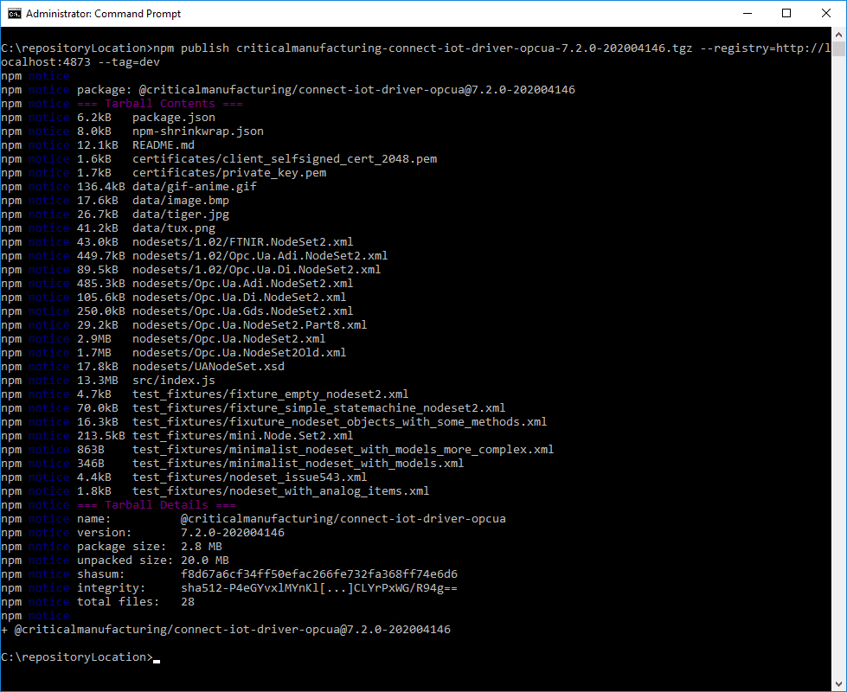
Task: Click 'nodesets/1.02/FTNIR.NodeSet2.xml' entry
Action: [x=242, y=242]
